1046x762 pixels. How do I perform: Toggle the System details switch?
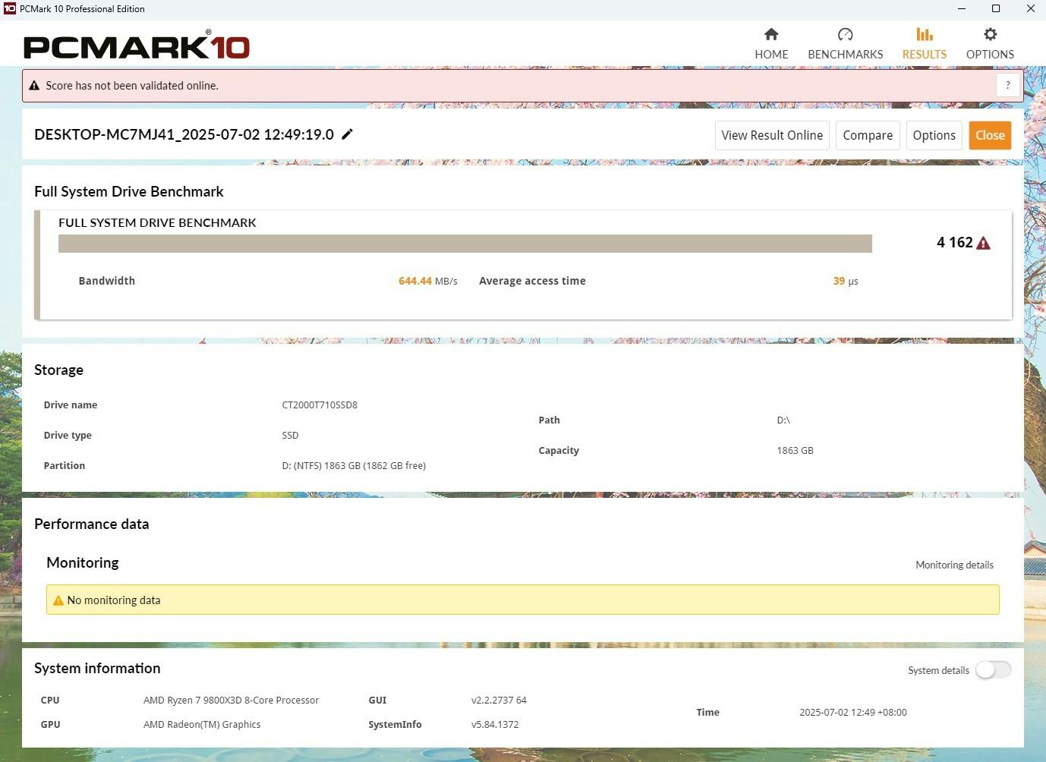pyautogui.click(x=993, y=669)
